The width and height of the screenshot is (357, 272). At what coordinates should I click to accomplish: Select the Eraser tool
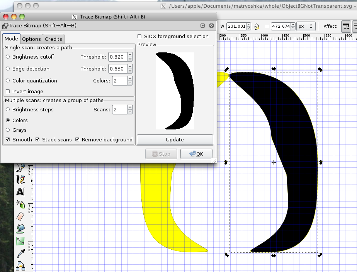(20, 217)
